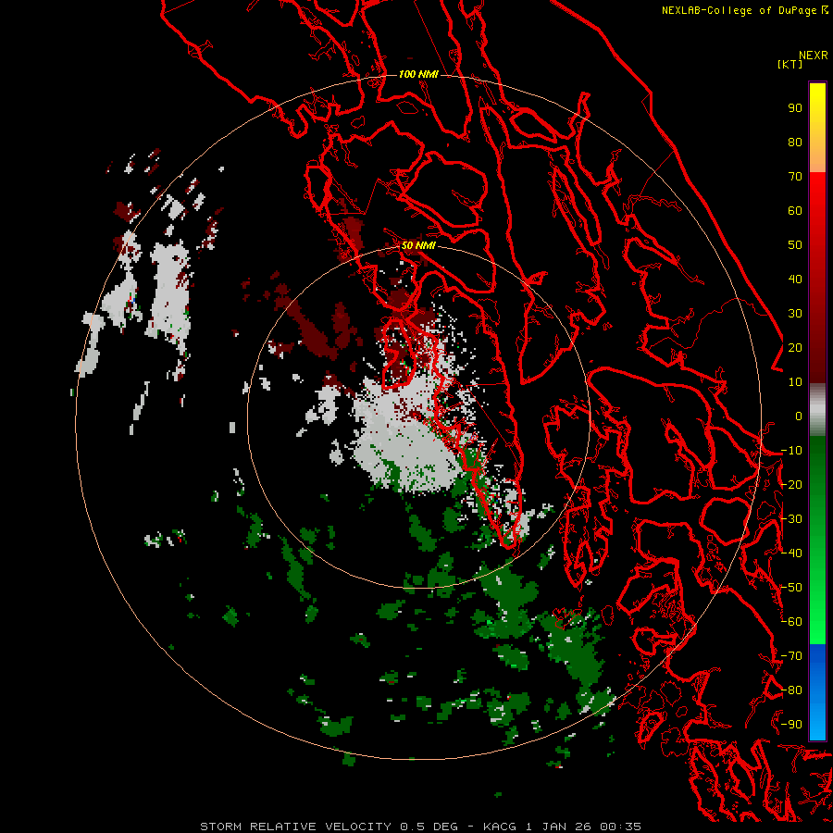Click the -50 value on the velocity scale
Image resolution: width=833 pixels, height=833 pixels.
pyautogui.click(x=791, y=588)
